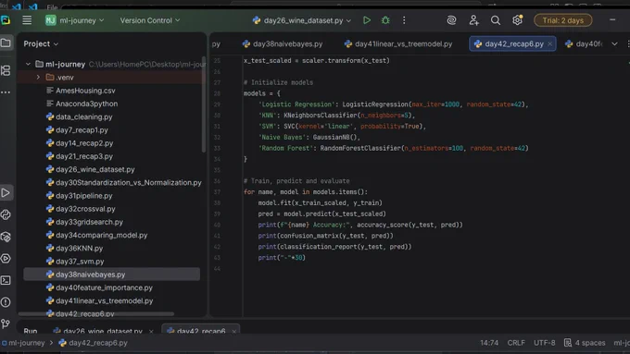Expand the Project view selector dropdown
This screenshot has width=630, height=354.
41,43
